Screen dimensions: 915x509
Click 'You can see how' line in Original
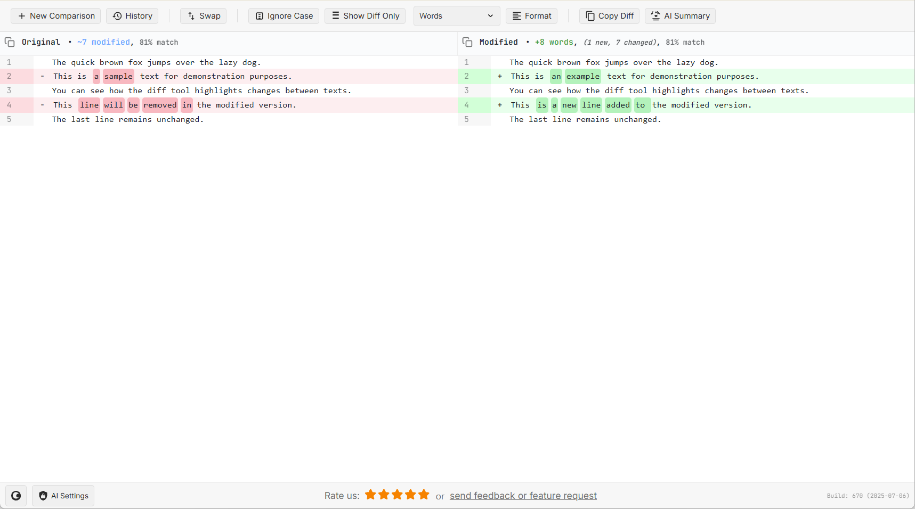click(x=201, y=91)
